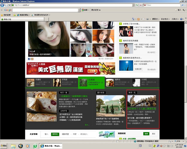The width and height of the screenshot is (187, 149).
Task: Expand the address bar history dropdown
Action: tap(133, 5)
